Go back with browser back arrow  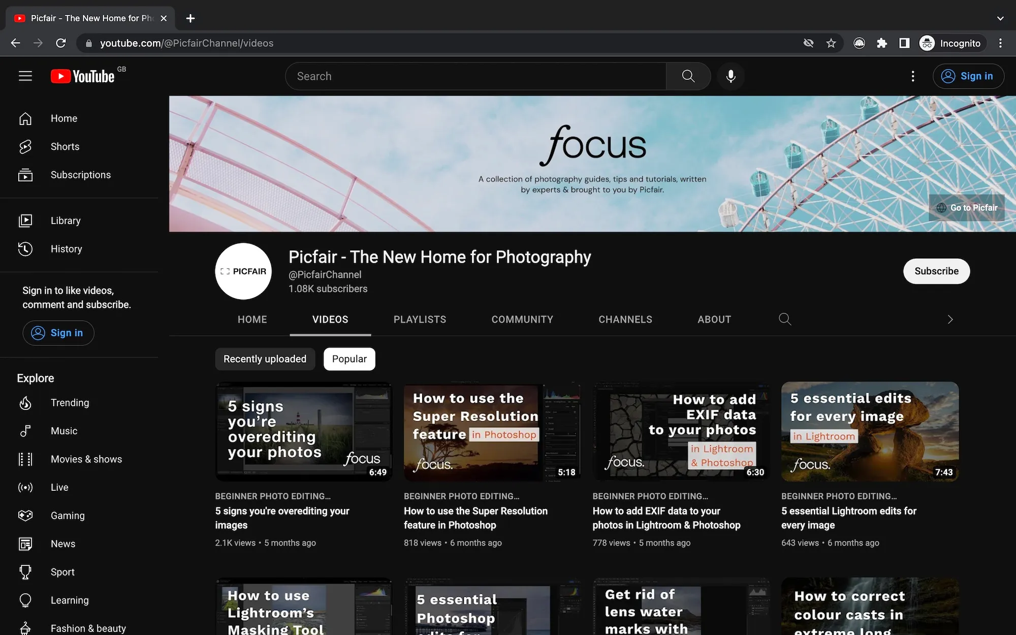(x=16, y=43)
